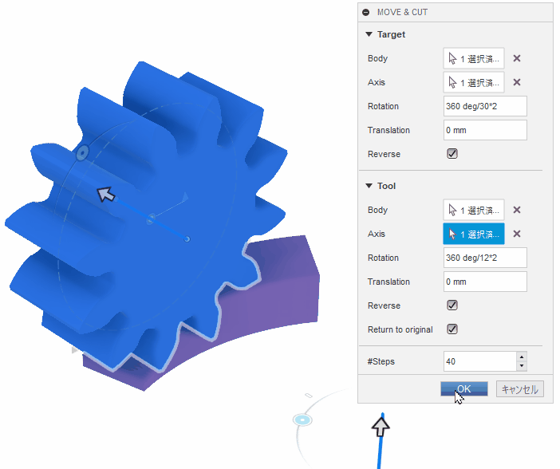Image resolution: width=560 pixels, height=469 pixels.
Task: Click the キャンセル button
Action: click(519, 389)
